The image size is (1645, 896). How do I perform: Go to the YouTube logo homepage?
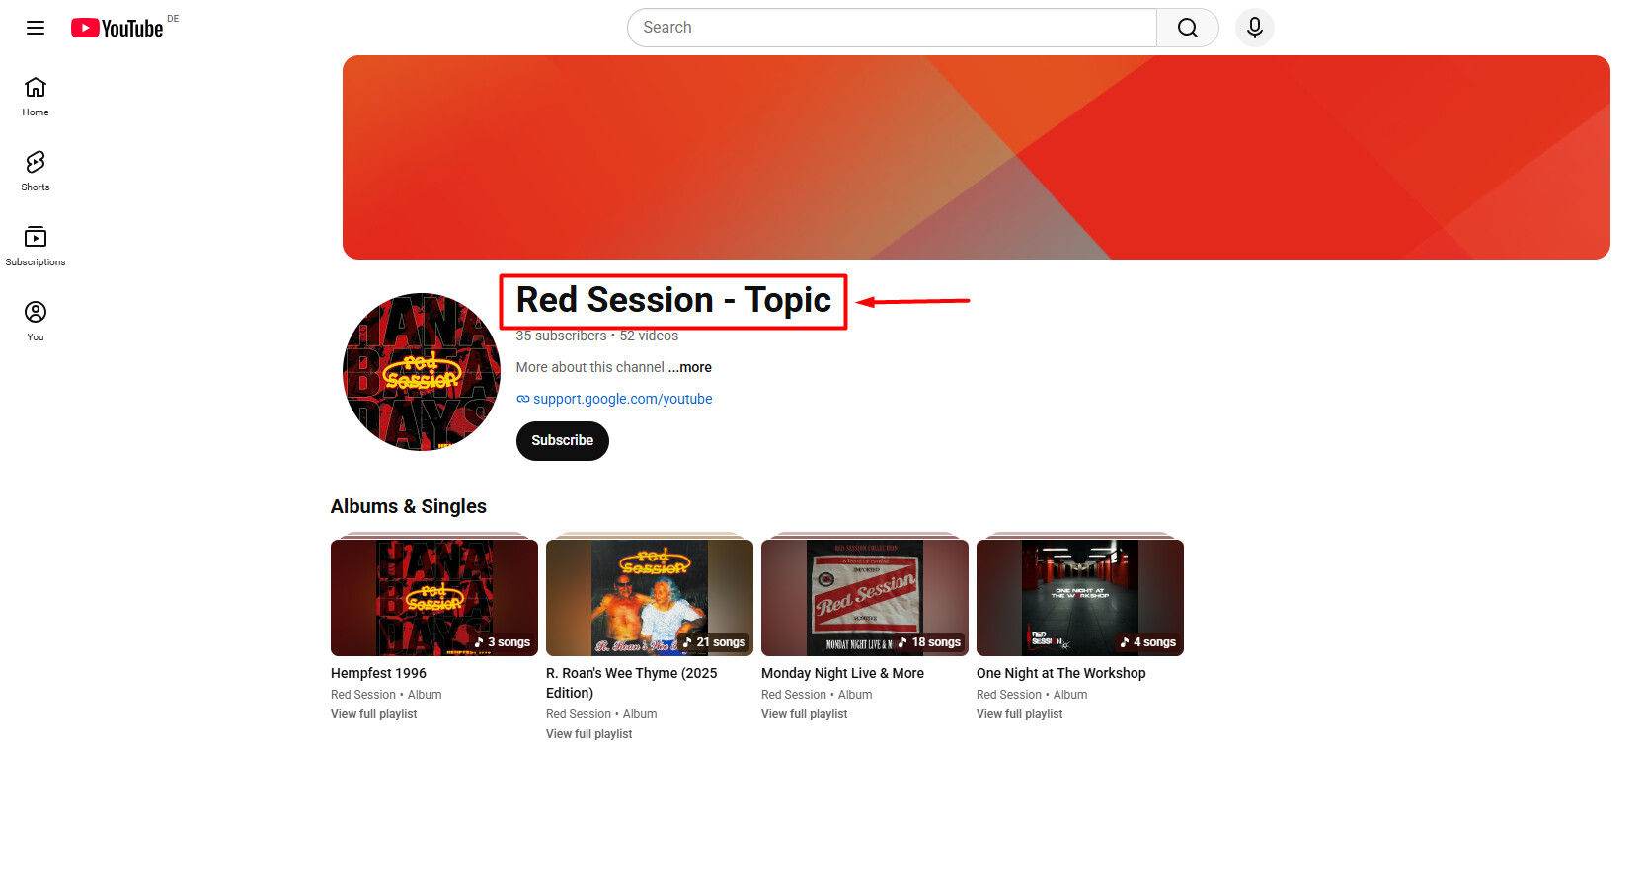[x=117, y=28]
